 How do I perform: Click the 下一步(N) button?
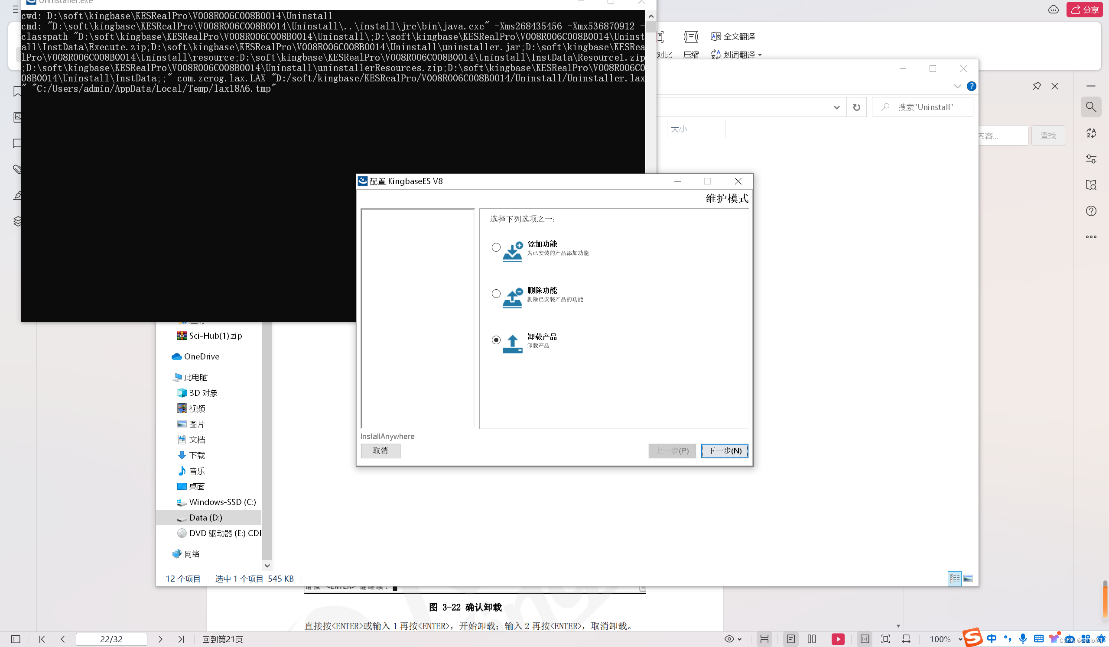[724, 450]
